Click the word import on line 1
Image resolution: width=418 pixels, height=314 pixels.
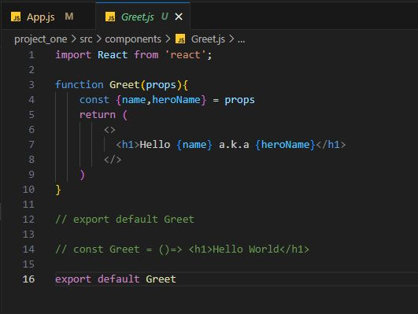point(73,55)
